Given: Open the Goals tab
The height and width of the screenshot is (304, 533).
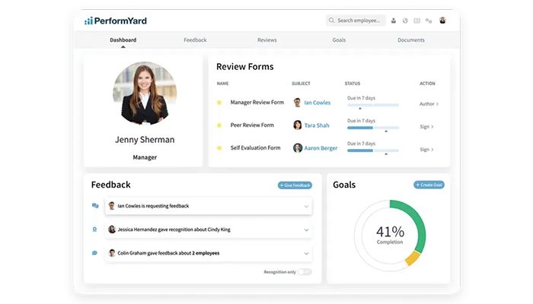Looking at the screenshot, I should tap(339, 40).
